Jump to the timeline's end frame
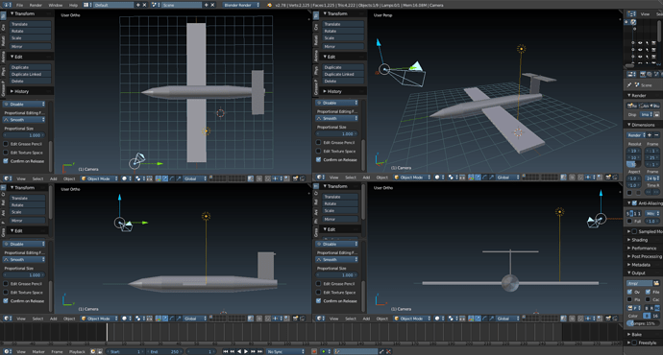This screenshot has width=663, height=355. [x=260, y=351]
